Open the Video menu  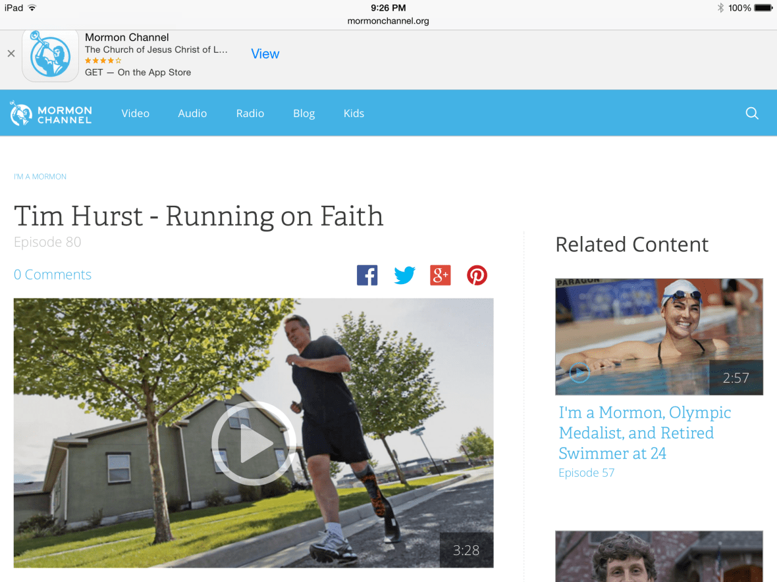135,113
